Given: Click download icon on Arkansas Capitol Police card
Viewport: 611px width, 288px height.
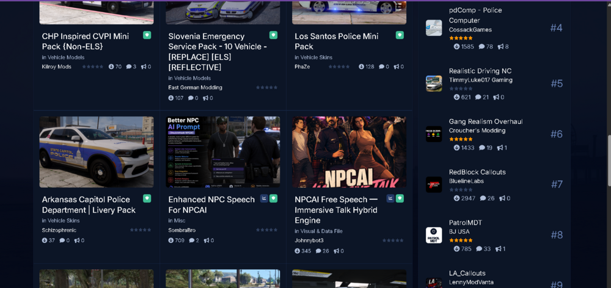Looking at the screenshot, I should (x=45, y=240).
